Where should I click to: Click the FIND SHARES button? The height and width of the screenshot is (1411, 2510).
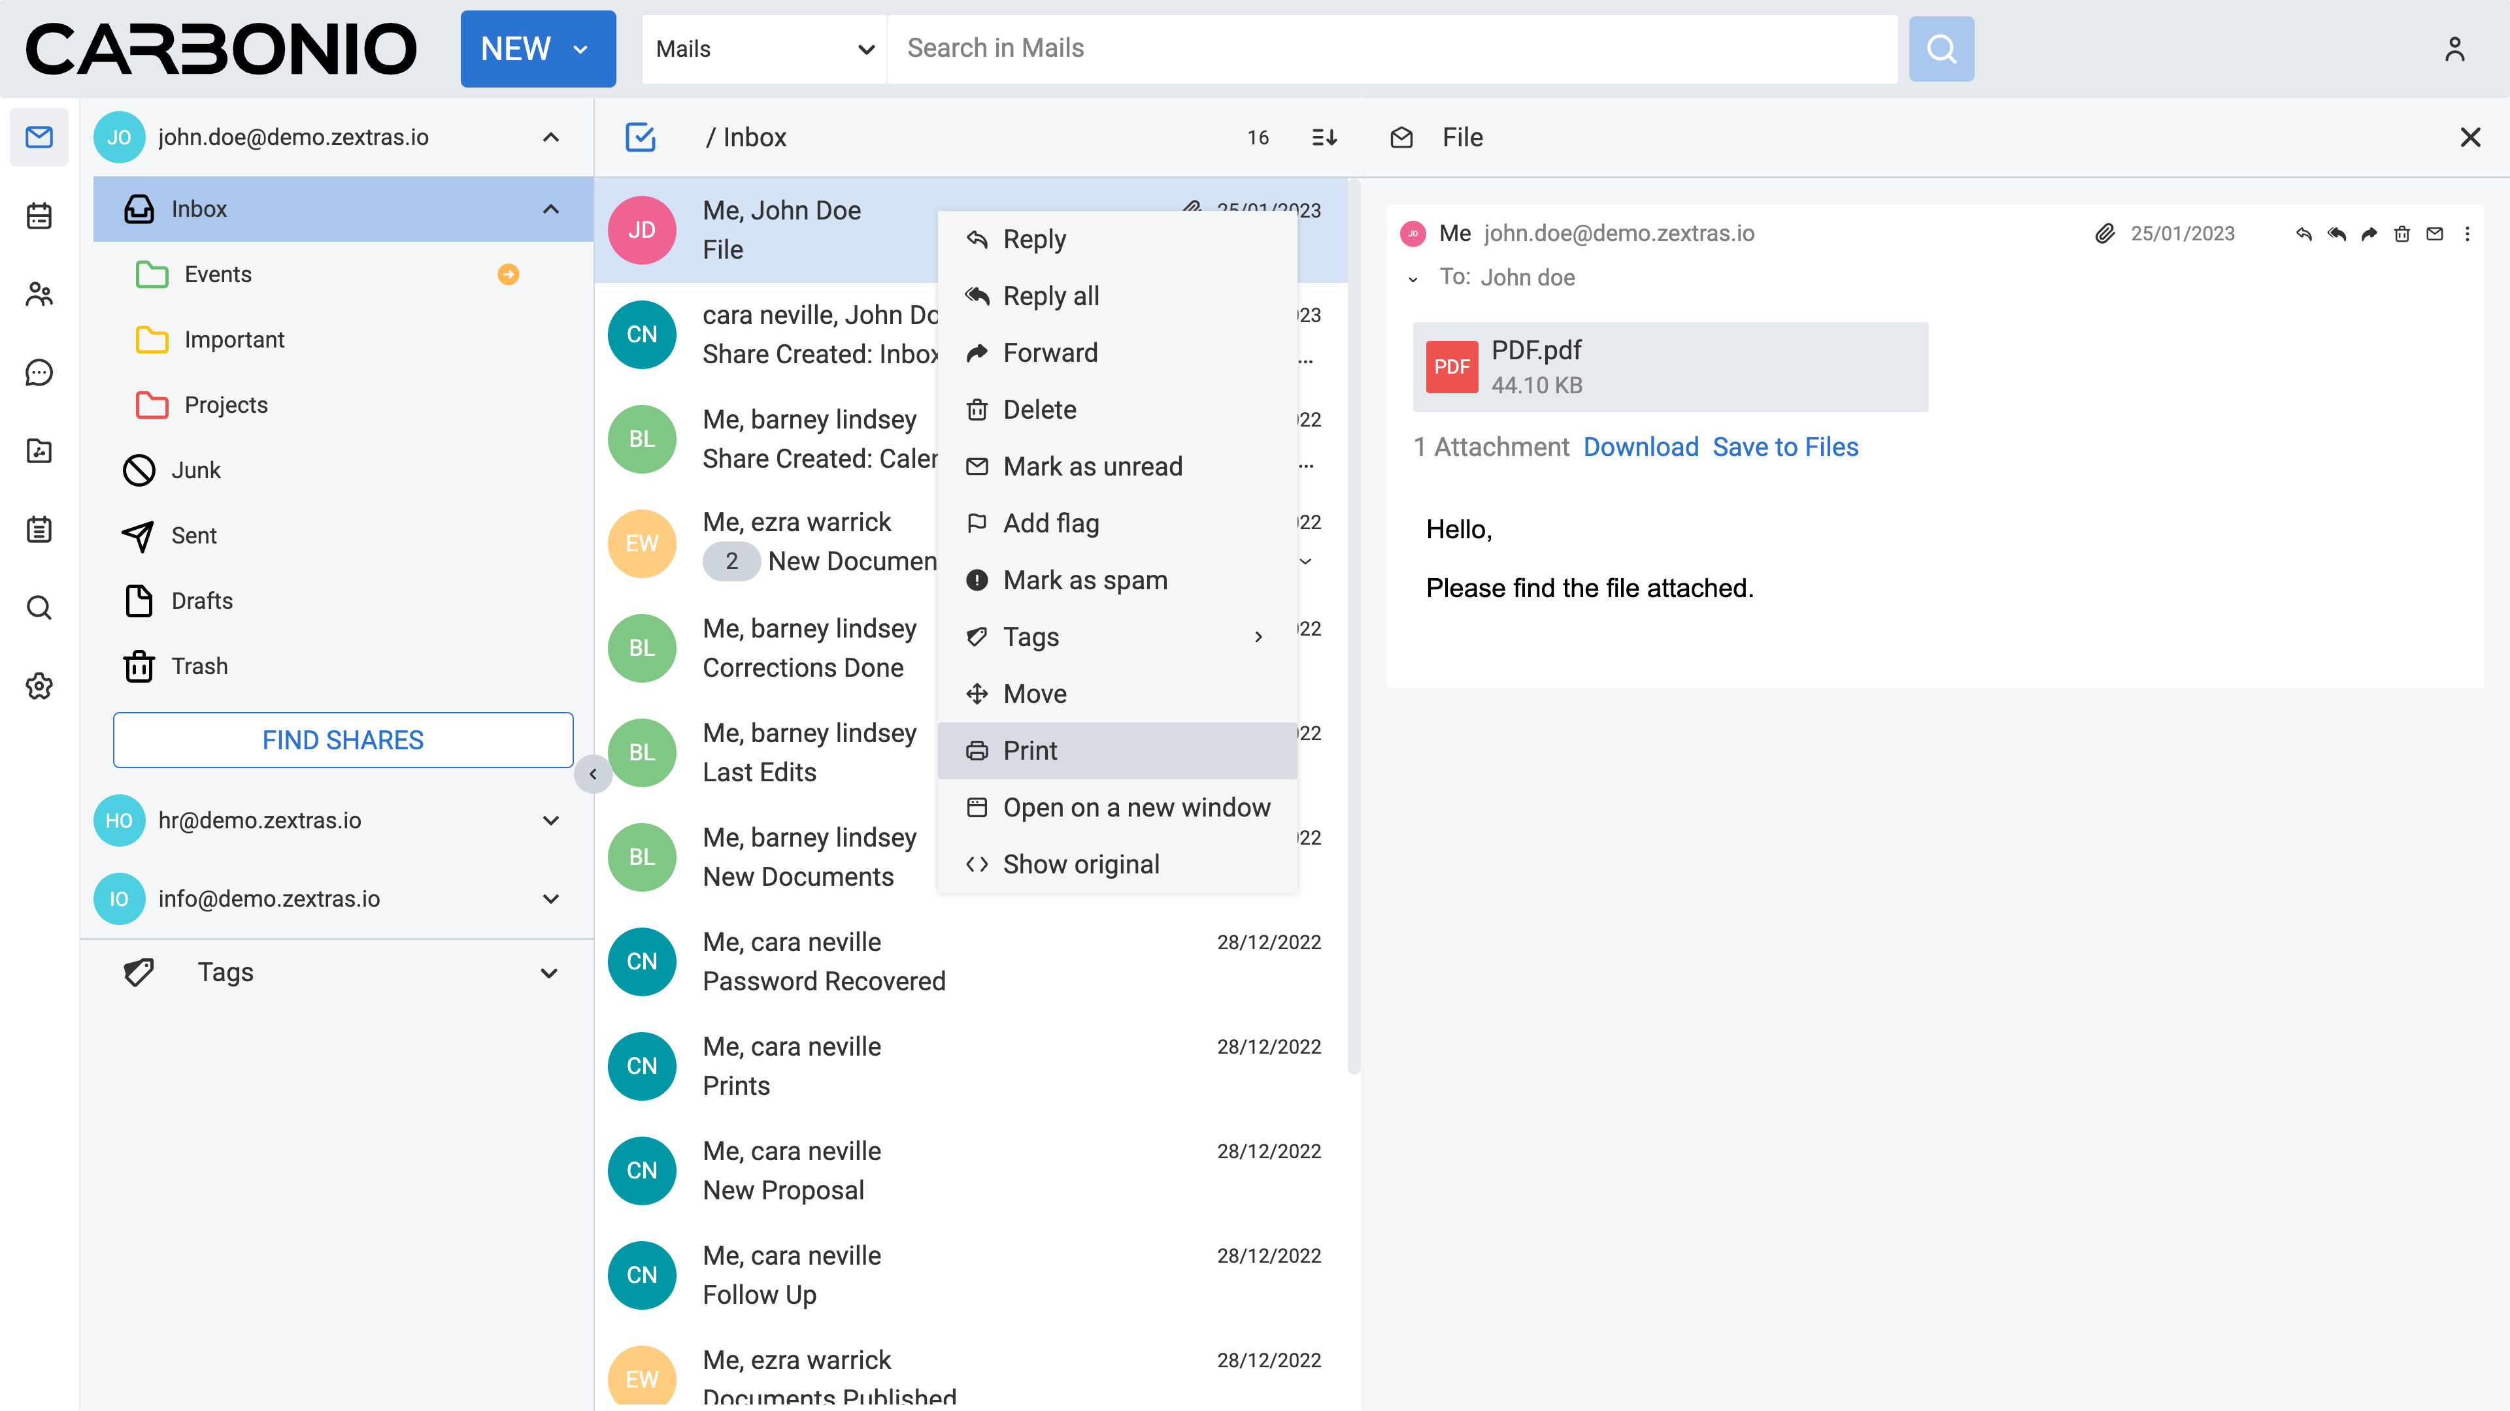[x=343, y=740]
